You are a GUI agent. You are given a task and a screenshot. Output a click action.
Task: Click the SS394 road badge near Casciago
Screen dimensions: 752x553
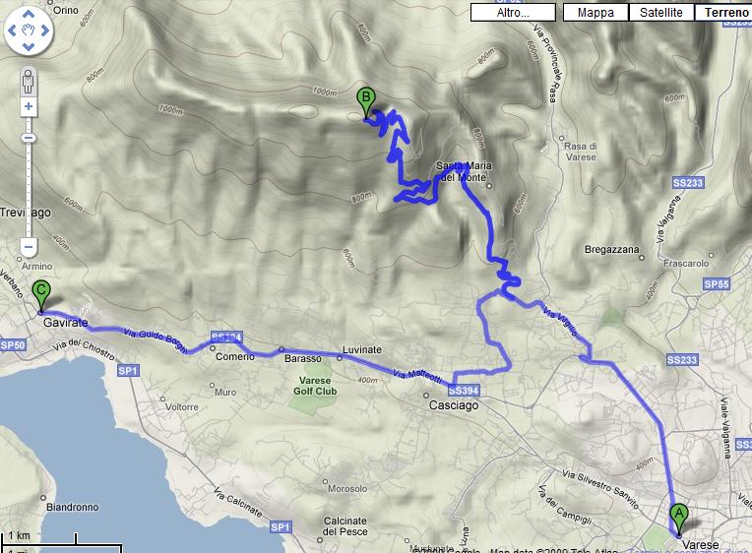click(x=464, y=391)
